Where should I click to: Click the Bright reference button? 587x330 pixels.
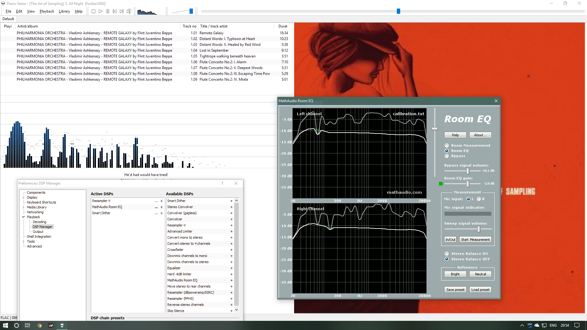click(455, 274)
